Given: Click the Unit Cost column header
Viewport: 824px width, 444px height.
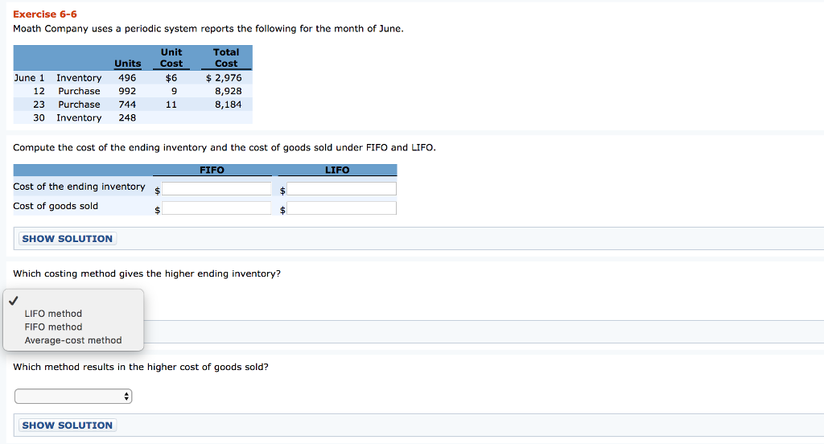Looking at the screenshot, I should click(x=171, y=58).
